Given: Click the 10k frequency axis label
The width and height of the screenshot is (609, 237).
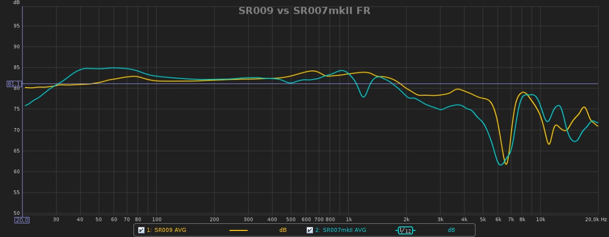Looking at the screenshot, I should tap(540, 220).
